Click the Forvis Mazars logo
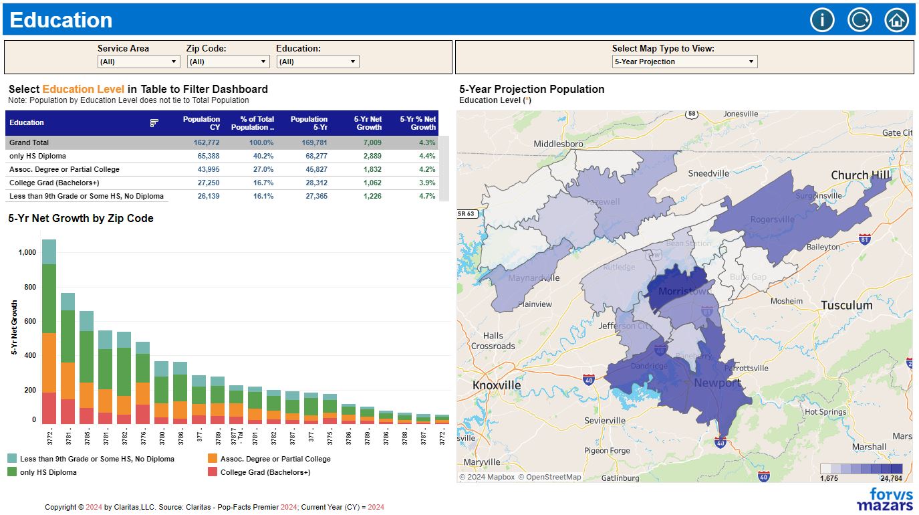This screenshot has height=515, width=919. coord(884,499)
